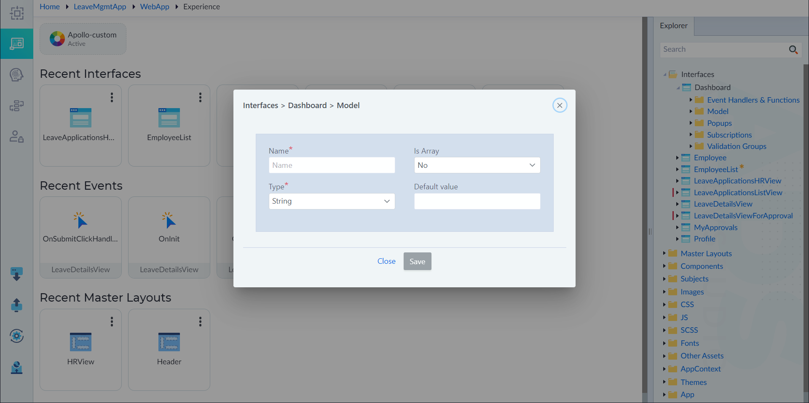Click the Experience sidebar icon

pyautogui.click(x=16, y=44)
